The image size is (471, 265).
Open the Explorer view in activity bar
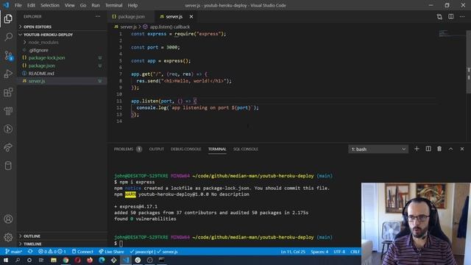[x=8, y=18]
